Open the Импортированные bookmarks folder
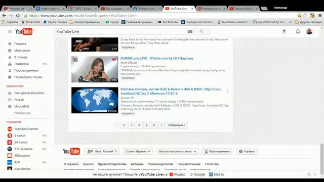 point(86,22)
